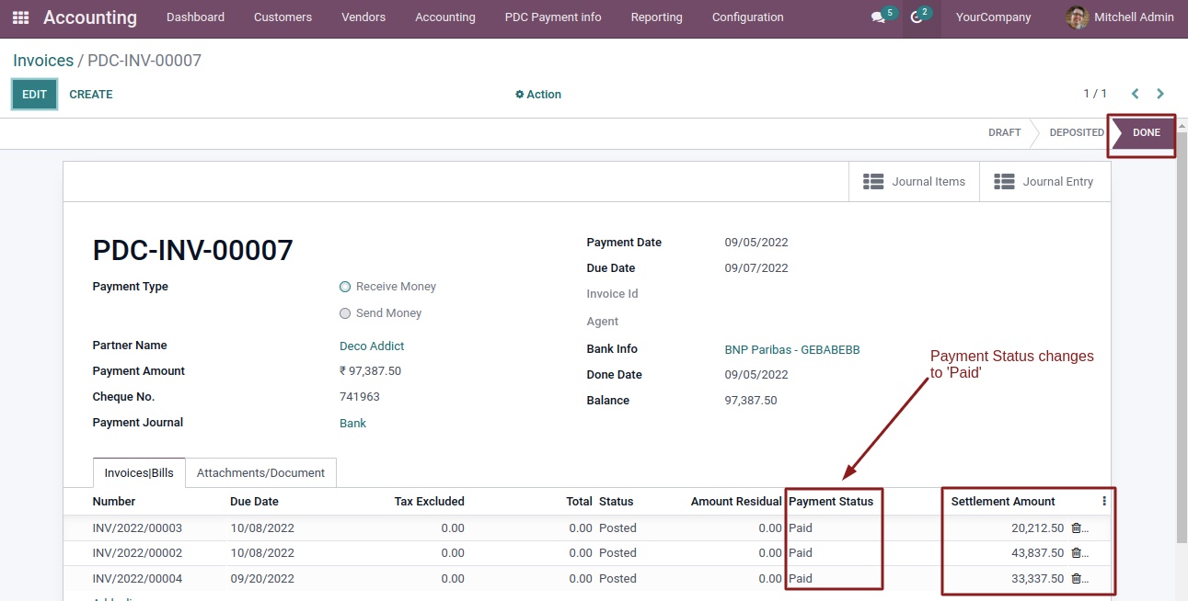Click cheque number 741963
The image size is (1188, 601).
point(360,397)
